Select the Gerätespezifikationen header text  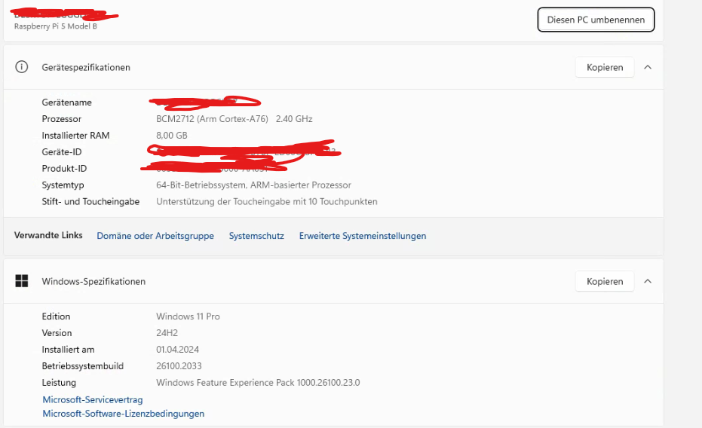pyautogui.click(x=86, y=68)
